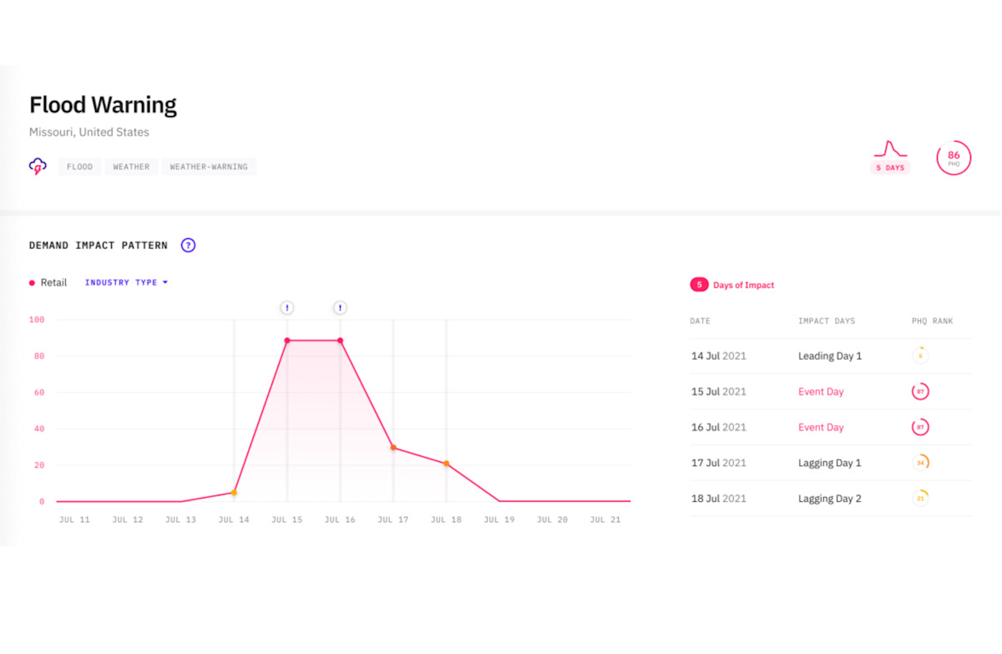Select the 86 PHQ rank ring indicator
1002x654 pixels.
tap(954, 158)
